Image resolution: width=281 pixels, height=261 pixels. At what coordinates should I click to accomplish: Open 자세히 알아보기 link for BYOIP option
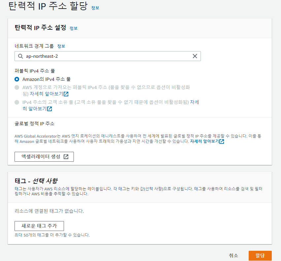pyautogui.click(x=49, y=94)
